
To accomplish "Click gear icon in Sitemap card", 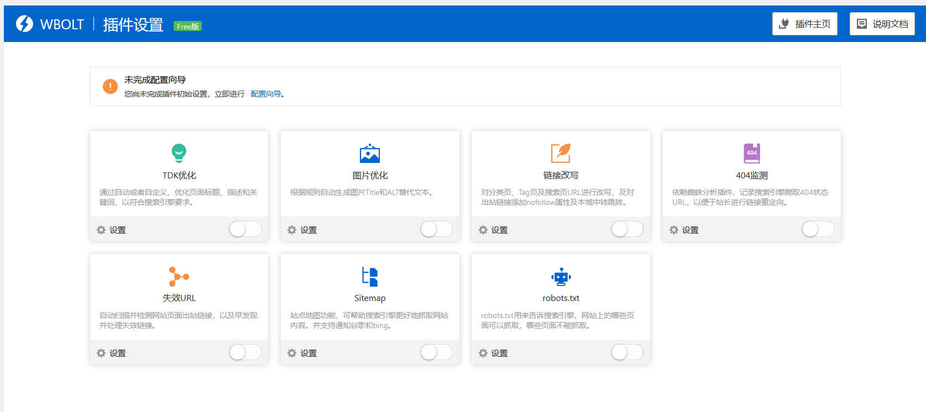I will tap(292, 353).
